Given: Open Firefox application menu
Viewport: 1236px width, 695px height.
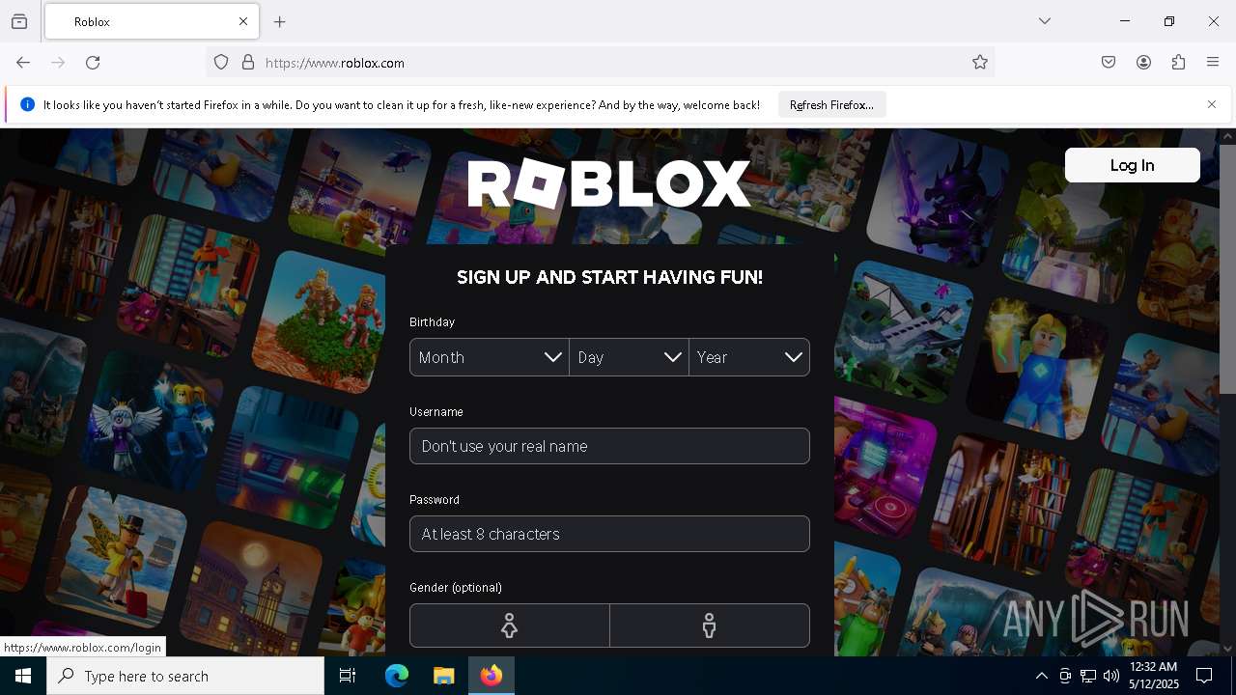Looking at the screenshot, I should 1213,63.
